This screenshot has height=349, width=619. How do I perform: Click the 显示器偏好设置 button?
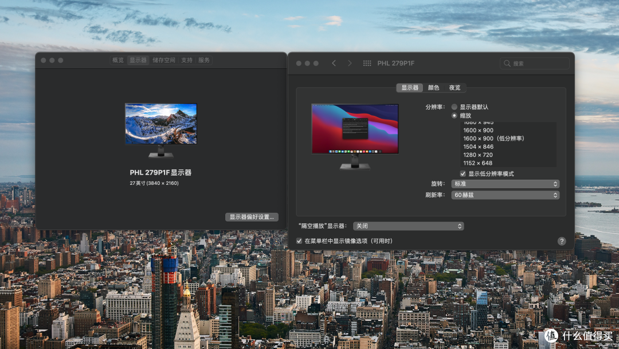coord(251,216)
